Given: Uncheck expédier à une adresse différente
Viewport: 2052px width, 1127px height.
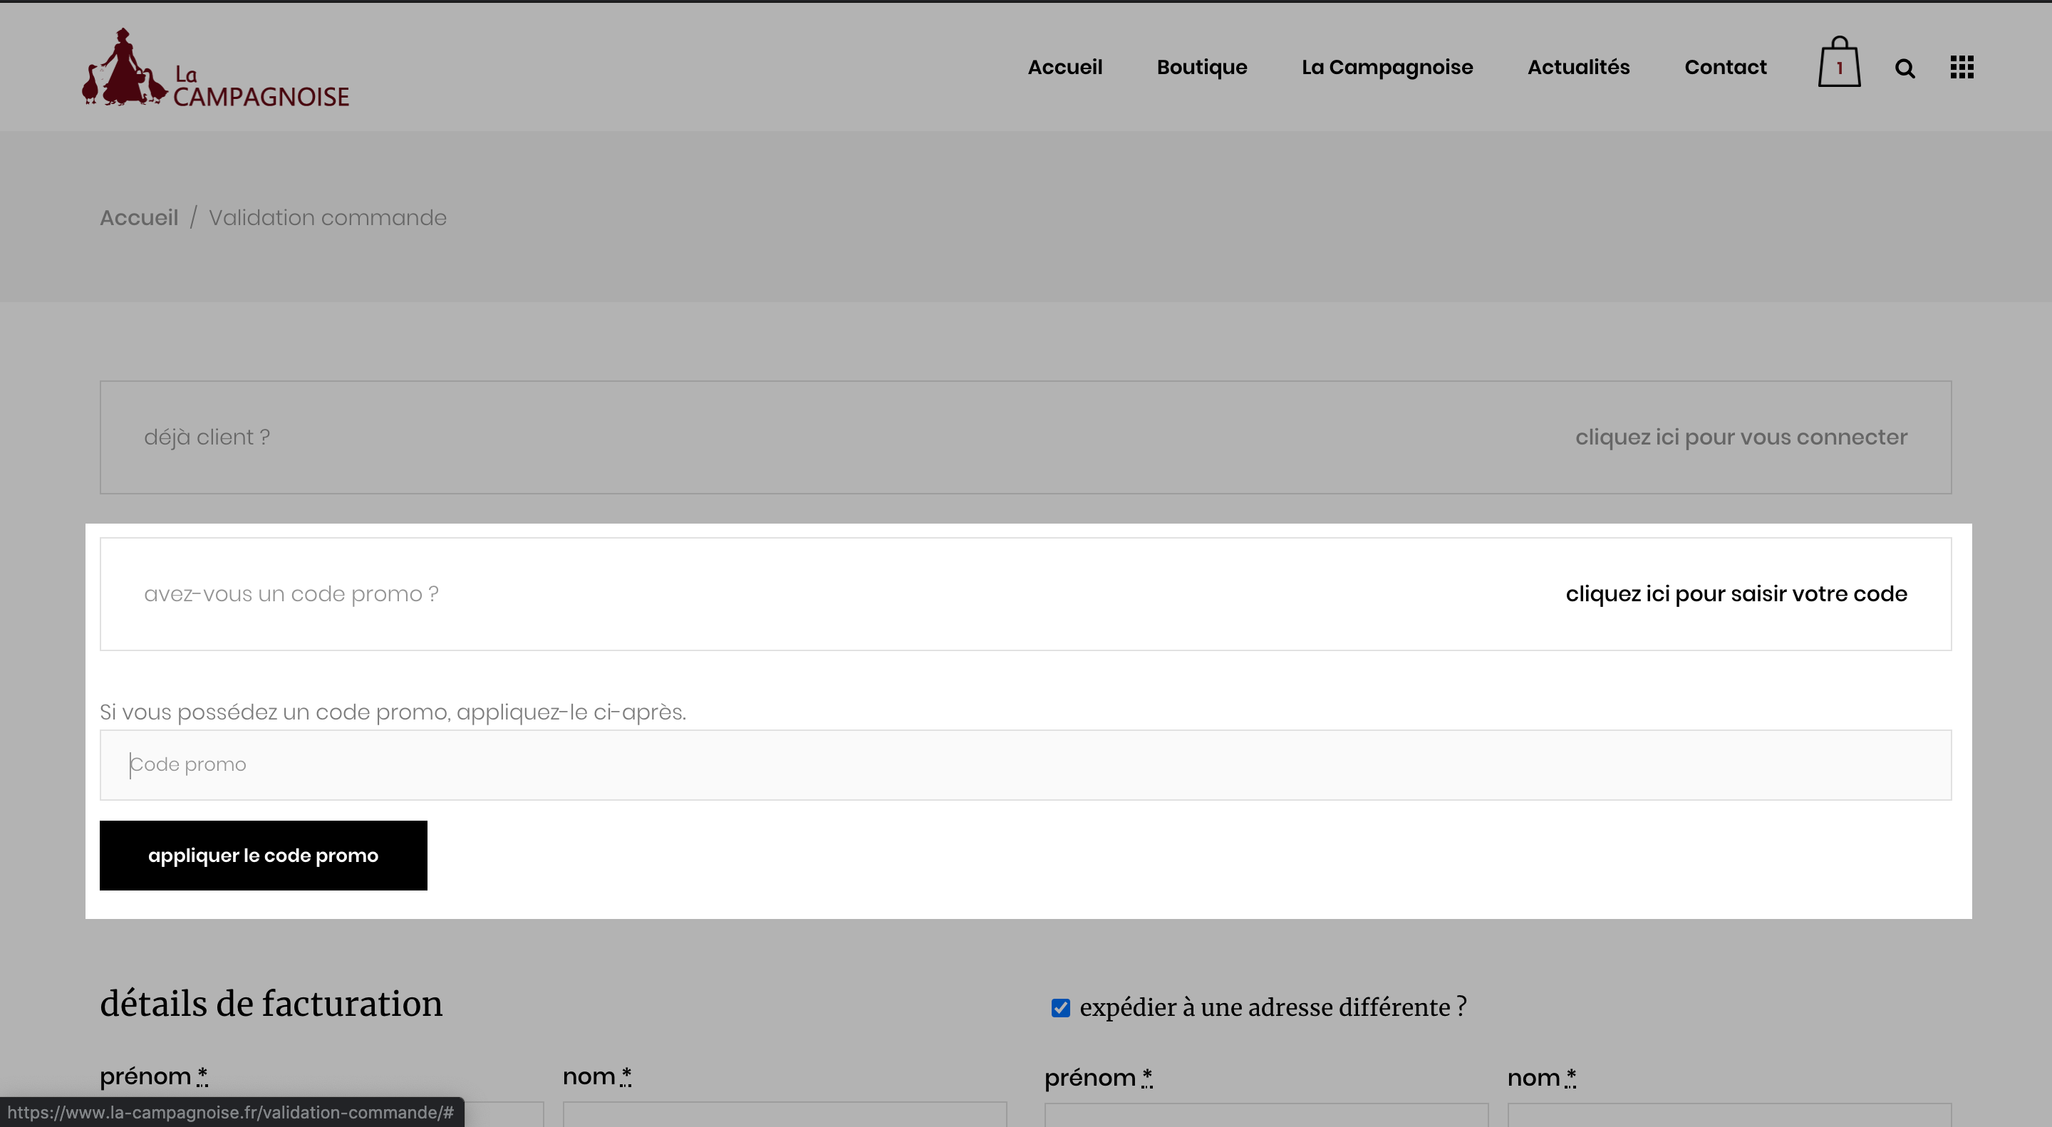Looking at the screenshot, I should pos(1060,1007).
